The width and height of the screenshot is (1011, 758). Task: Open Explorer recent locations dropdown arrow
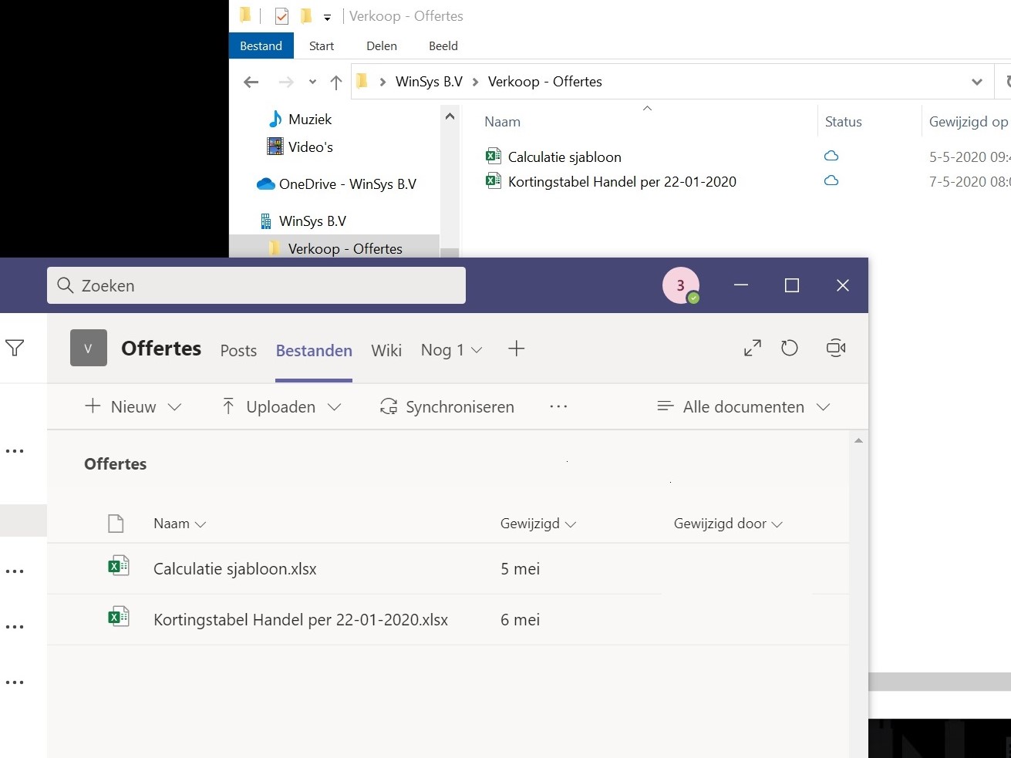312,82
